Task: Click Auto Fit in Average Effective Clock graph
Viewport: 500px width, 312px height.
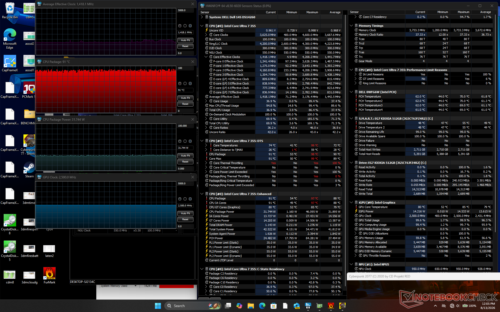Action: click(x=185, y=40)
